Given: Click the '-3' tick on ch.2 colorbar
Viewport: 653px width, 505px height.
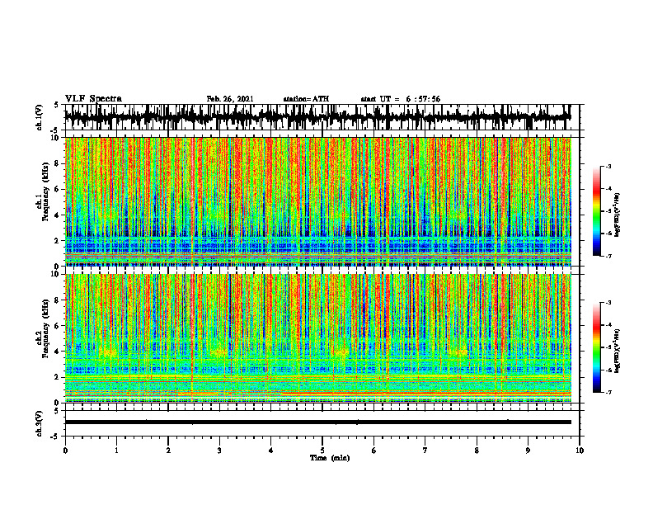Looking at the screenshot, I should pos(608,303).
